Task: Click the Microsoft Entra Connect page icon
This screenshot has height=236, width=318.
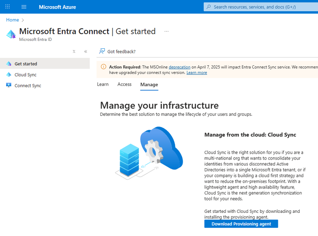Action: (11, 34)
